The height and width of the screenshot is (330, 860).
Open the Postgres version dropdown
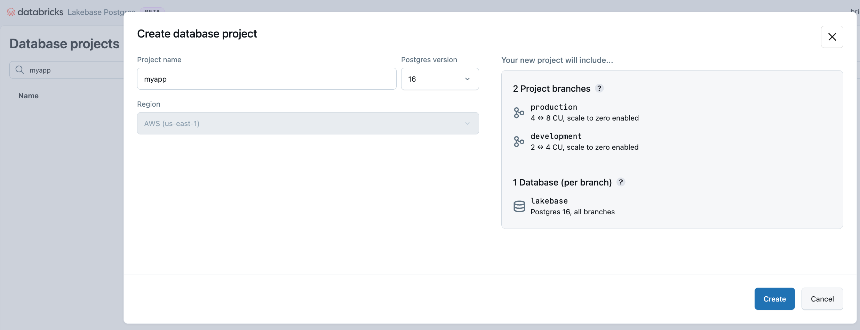tap(440, 79)
